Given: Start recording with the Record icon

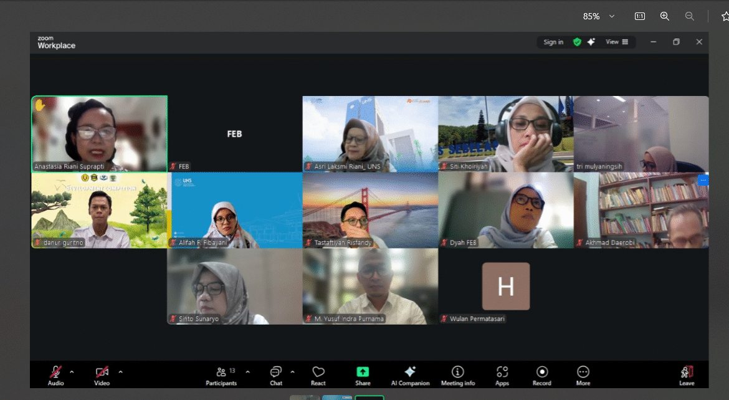Looking at the screenshot, I should (542, 374).
